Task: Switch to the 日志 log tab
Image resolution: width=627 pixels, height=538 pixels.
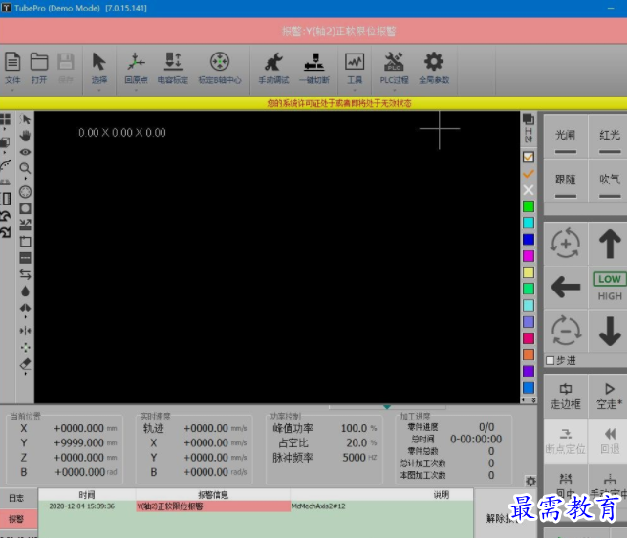Action: (16, 498)
